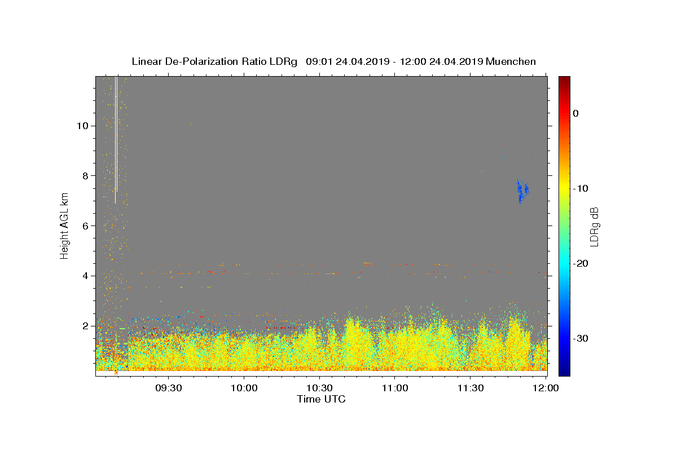Click the height tick label 10

click(82, 126)
